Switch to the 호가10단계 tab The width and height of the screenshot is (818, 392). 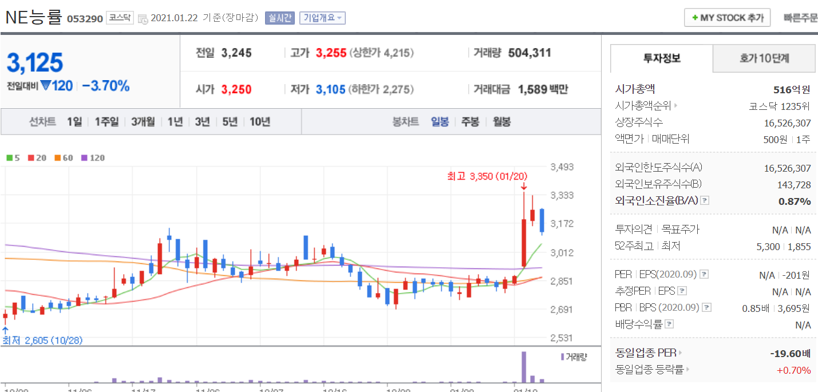[764, 58]
